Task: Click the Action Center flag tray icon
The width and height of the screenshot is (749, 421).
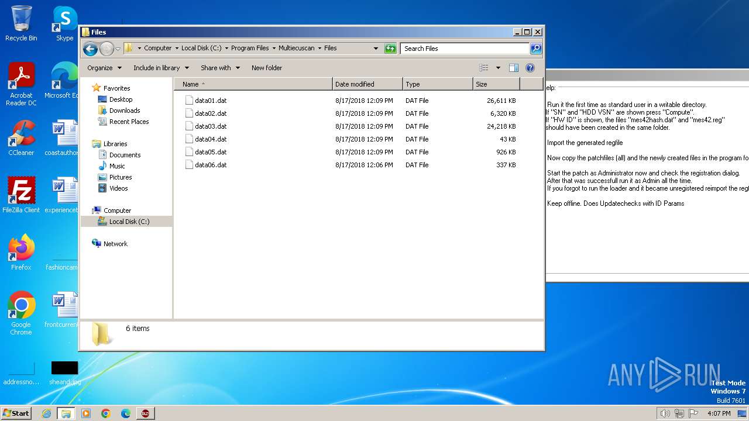Action: coord(693,413)
